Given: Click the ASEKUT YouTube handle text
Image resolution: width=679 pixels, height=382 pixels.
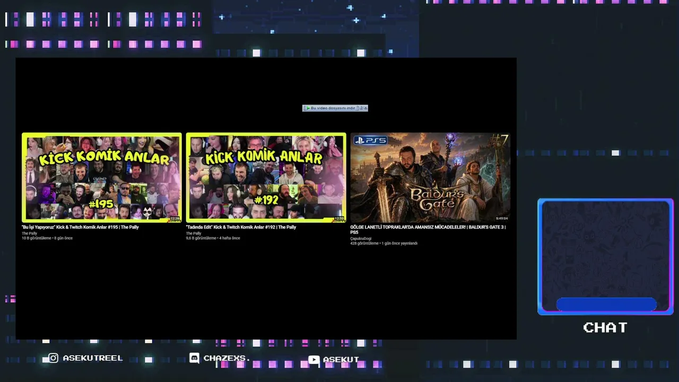Looking at the screenshot, I should (x=341, y=360).
